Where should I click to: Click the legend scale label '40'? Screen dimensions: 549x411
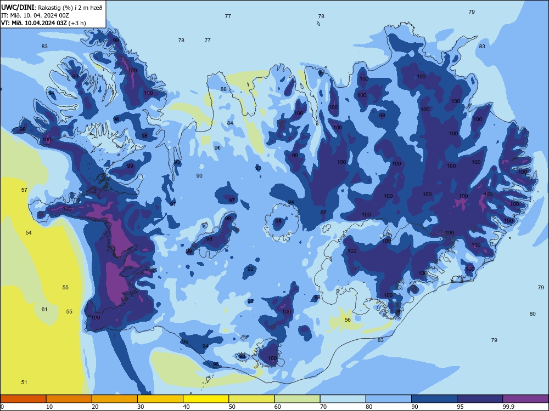coord(186,407)
